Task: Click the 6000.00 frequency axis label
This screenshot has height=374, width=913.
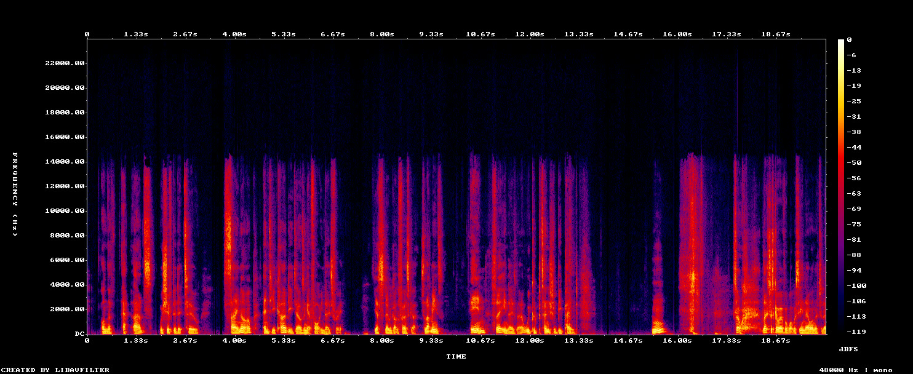Action: point(67,260)
